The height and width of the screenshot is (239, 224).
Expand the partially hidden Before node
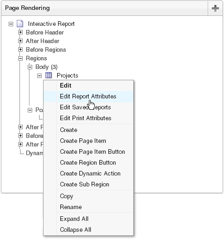click(20, 136)
